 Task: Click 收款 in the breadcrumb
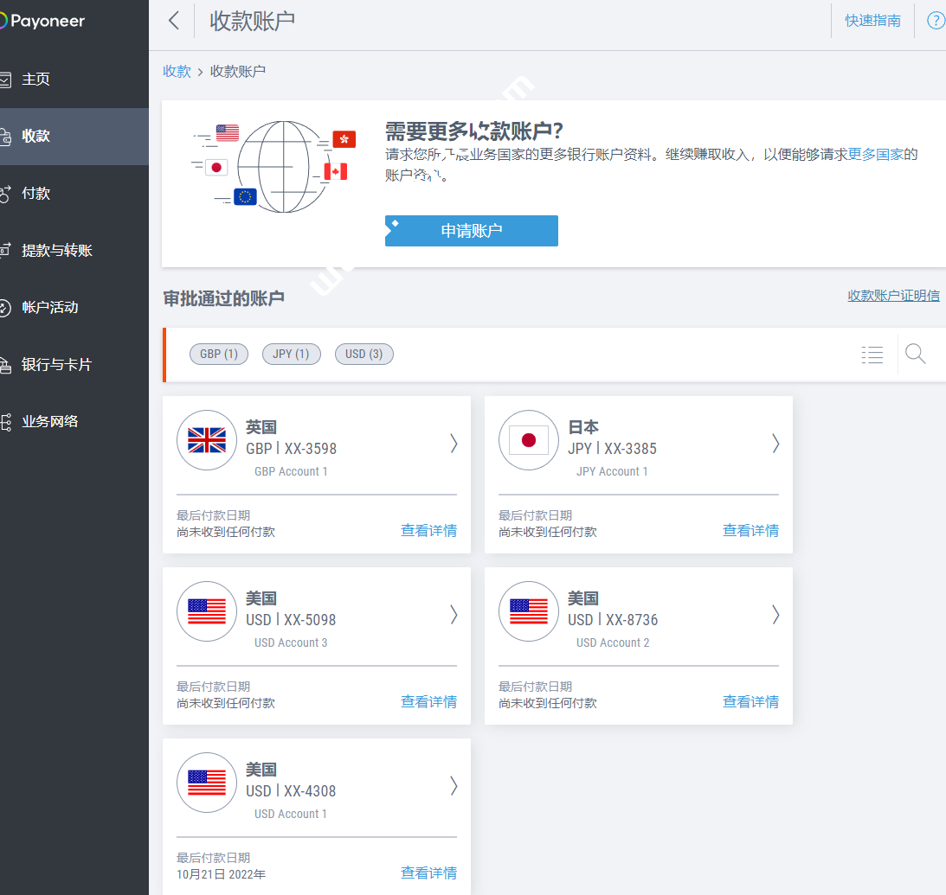click(177, 72)
